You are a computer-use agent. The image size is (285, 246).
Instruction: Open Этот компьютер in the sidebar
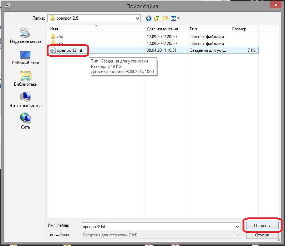(26, 100)
